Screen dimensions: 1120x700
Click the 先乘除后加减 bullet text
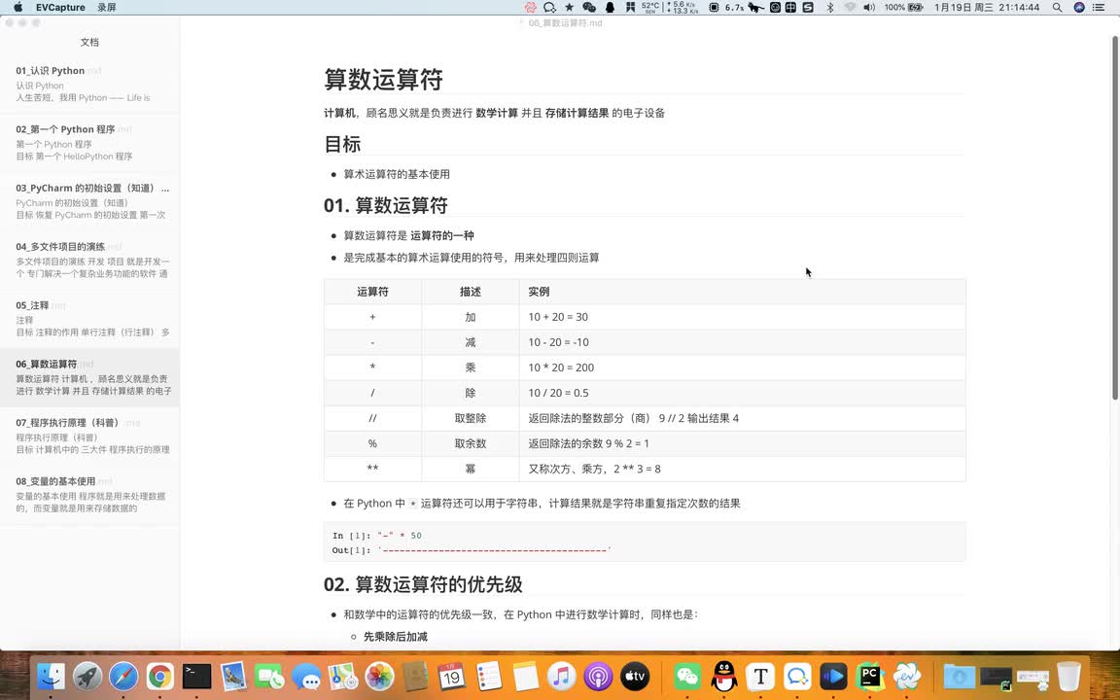coord(395,637)
